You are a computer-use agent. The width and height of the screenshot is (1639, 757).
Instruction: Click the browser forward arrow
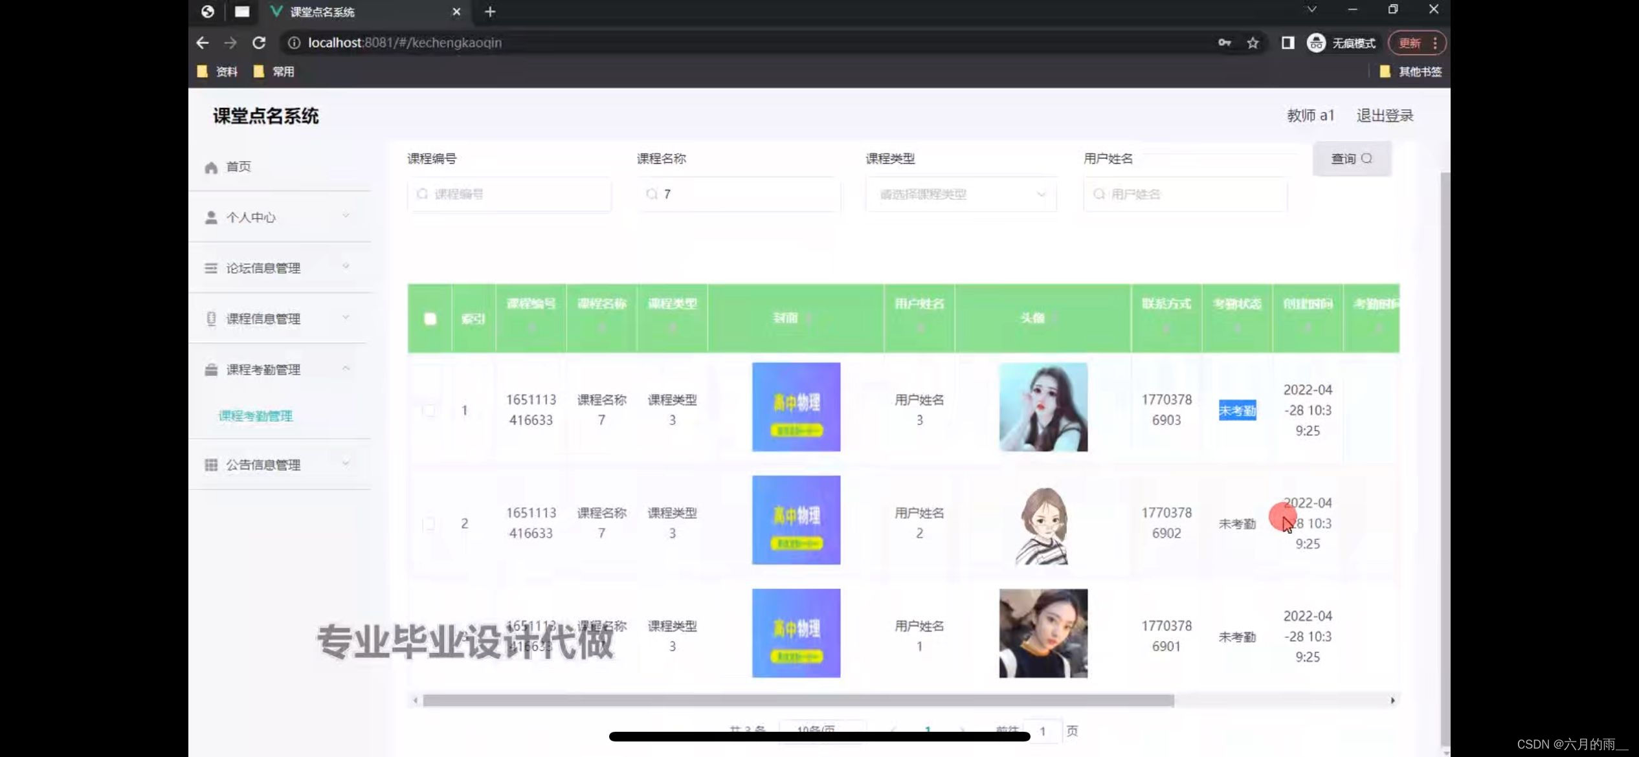(x=230, y=43)
